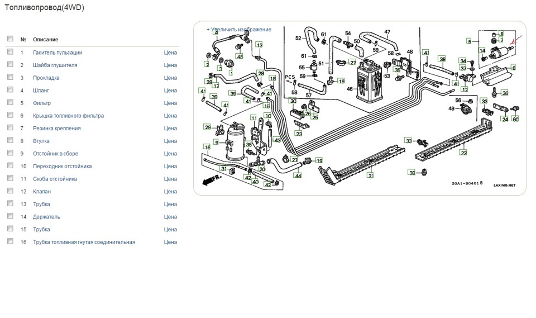Select the checkbox for Шайба глушителя
Screen dimensions: 536x318
point(10,64)
